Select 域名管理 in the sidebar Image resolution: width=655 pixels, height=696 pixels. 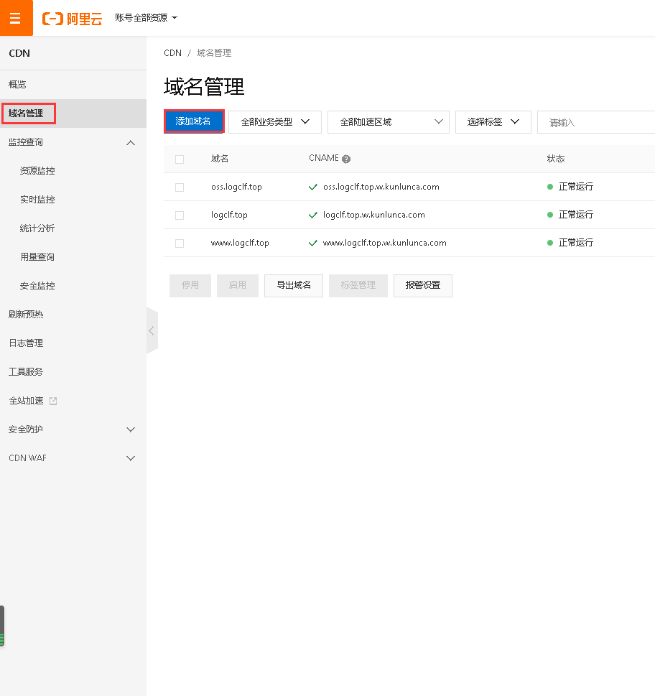[26, 113]
